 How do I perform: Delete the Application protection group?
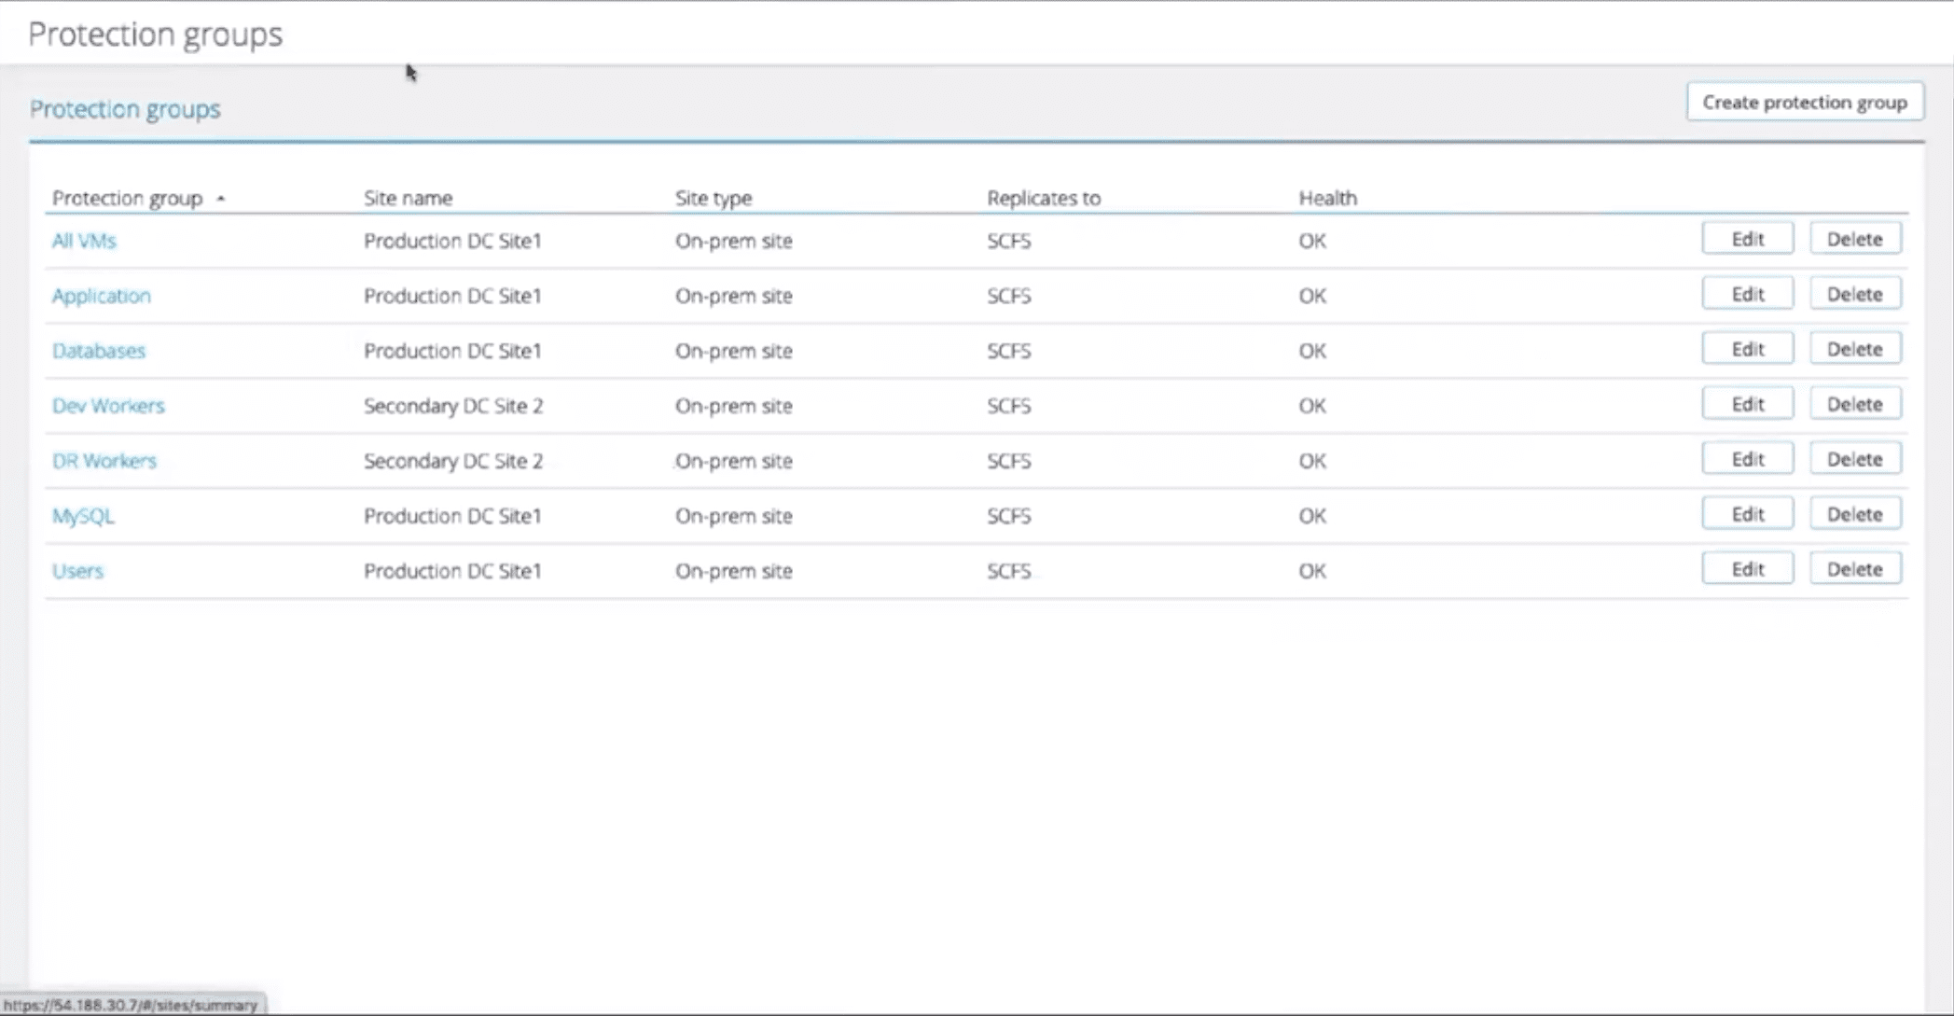tap(1854, 294)
